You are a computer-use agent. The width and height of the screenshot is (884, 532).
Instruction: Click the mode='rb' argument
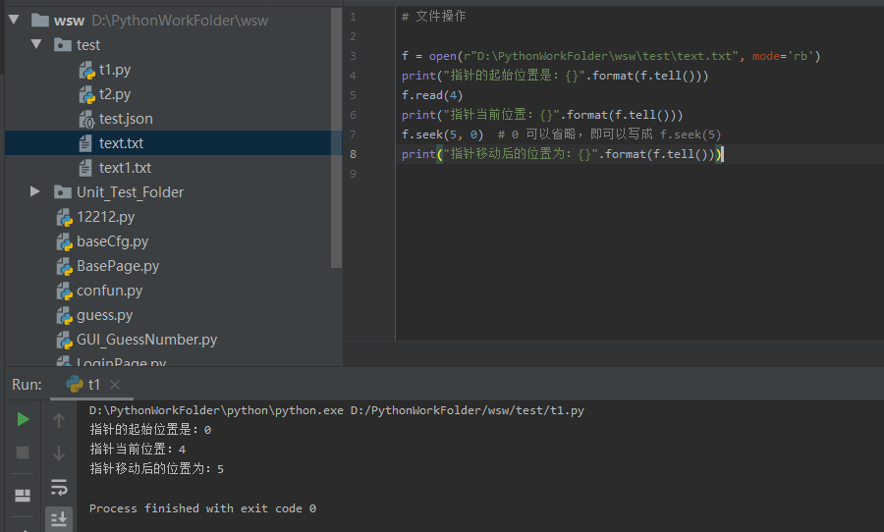[783, 56]
